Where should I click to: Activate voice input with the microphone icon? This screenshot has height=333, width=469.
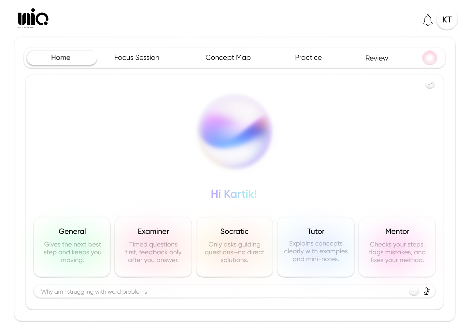click(x=426, y=291)
